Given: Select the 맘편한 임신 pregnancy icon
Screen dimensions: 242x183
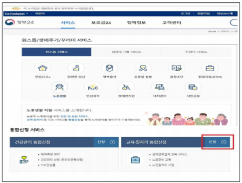Looking at the screenshot, I should click(76, 68).
